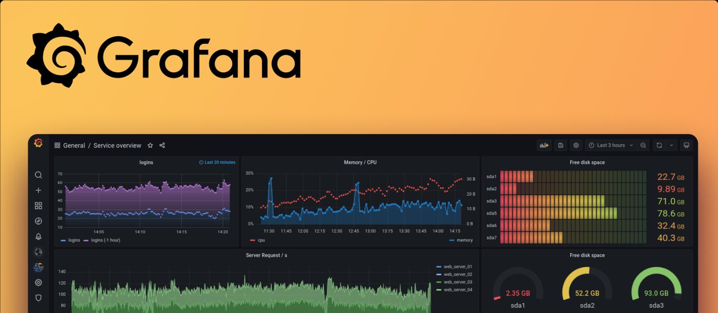718x313 pixels.
Task: Open the search icon in the sidebar
Action: [38, 175]
